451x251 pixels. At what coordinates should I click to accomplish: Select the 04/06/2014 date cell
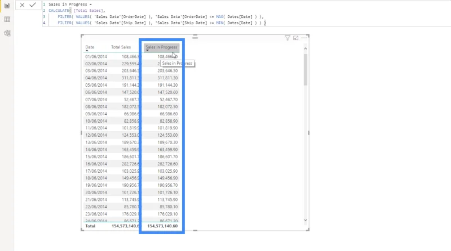96,78
